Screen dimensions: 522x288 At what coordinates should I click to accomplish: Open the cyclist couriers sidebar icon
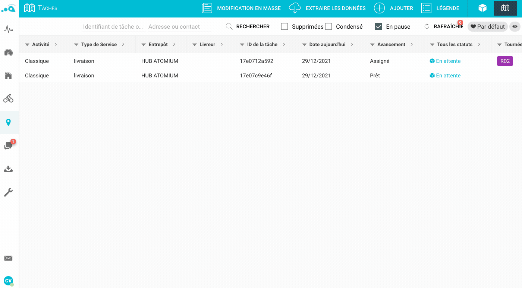pos(8,98)
